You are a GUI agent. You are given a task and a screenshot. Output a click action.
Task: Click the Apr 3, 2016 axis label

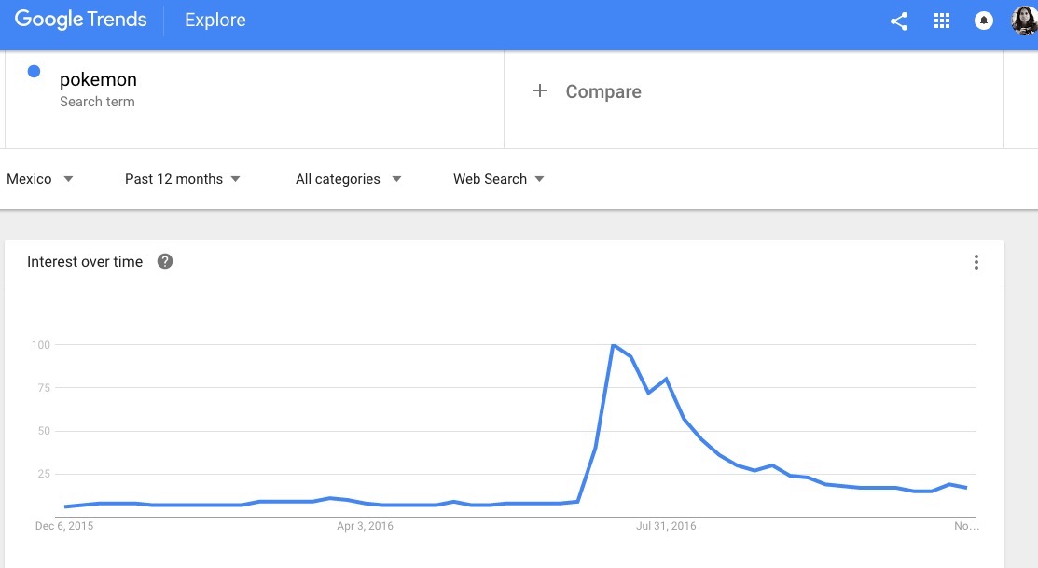click(365, 526)
